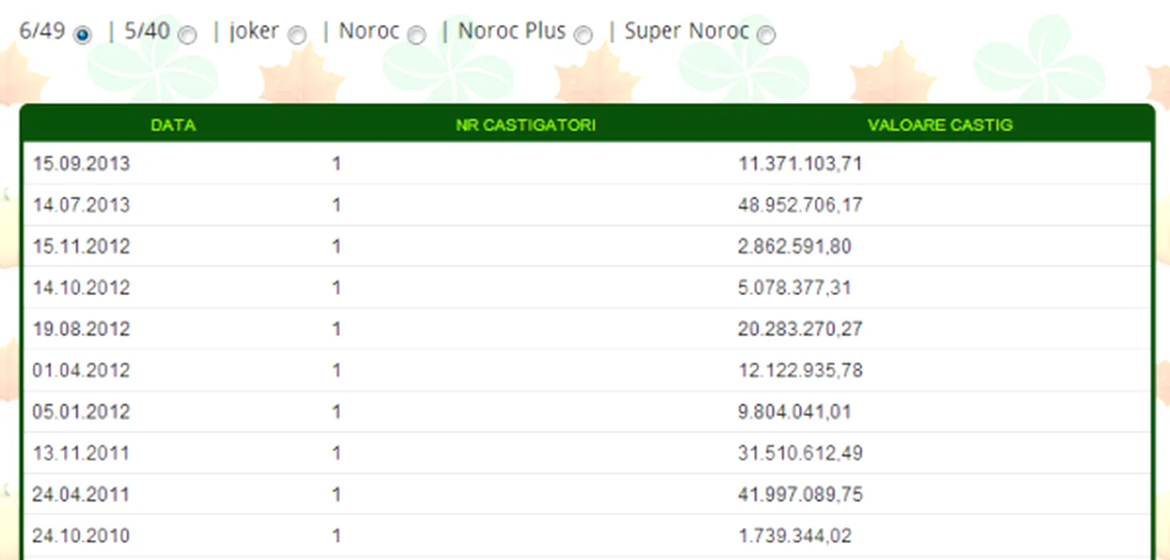Viewport: 1170px width, 560px height.
Task: Enable the Super Noroc radio button
Action: tap(766, 35)
